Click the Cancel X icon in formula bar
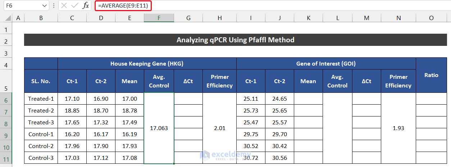 click(64, 5)
